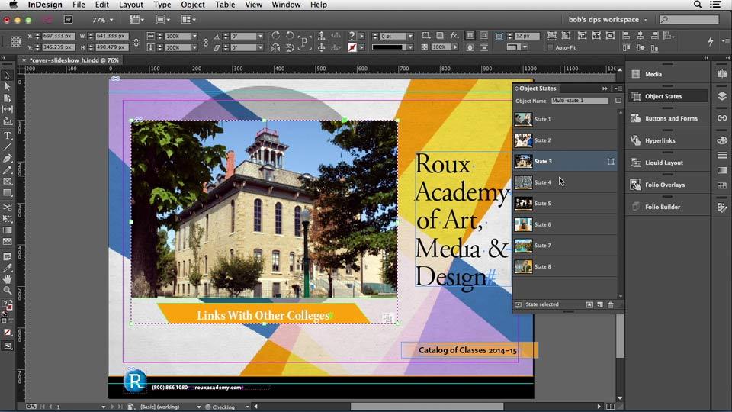
Task: Click Links With Other Colleges banner
Action: [x=263, y=315]
